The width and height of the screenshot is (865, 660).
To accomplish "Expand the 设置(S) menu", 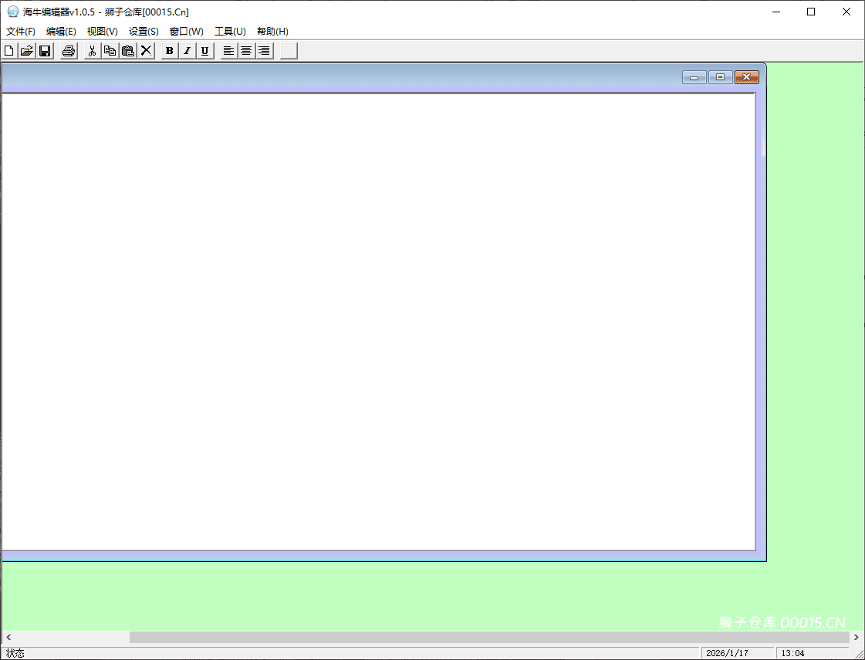I will [144, 32].
